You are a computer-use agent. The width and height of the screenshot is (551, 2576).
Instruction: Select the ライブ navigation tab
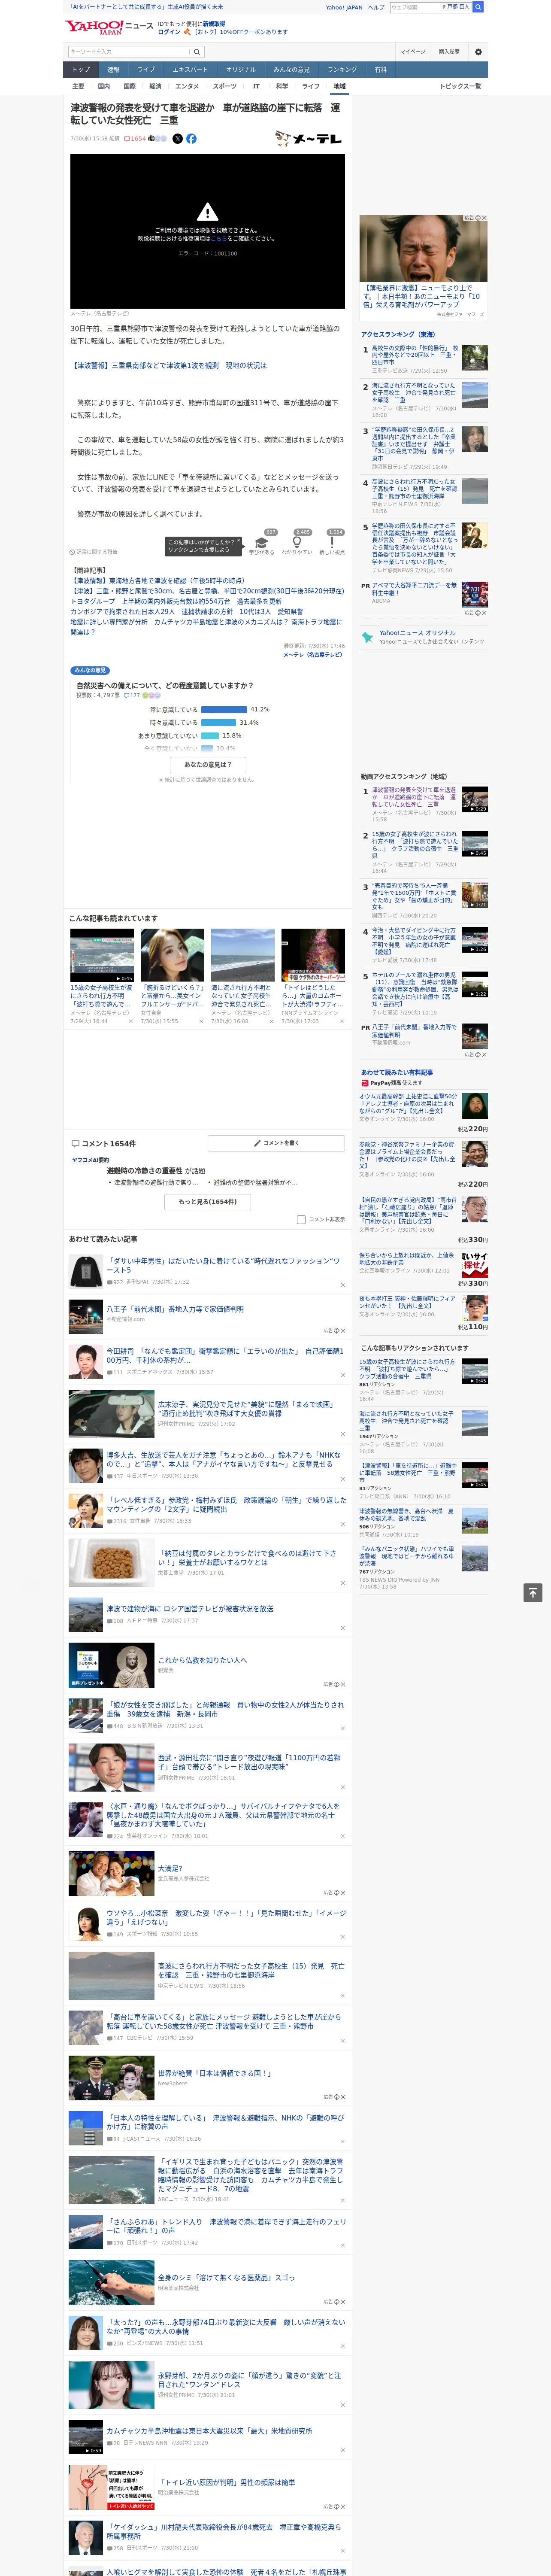click(146, 69)
